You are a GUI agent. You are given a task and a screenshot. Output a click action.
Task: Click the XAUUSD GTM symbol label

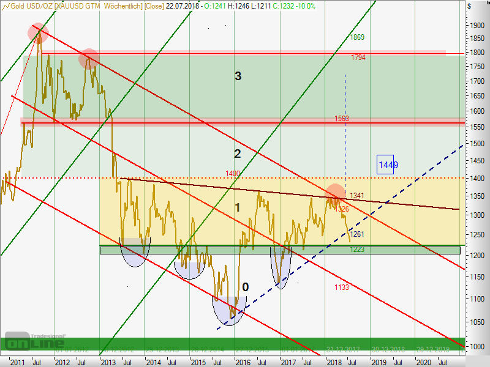[78, 6]
